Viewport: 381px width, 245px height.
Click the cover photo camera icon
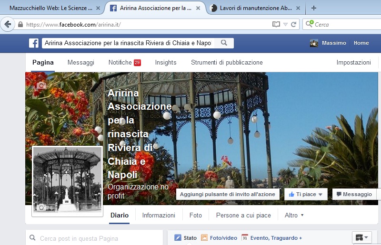pyautogui.click(x=41, y=85)
